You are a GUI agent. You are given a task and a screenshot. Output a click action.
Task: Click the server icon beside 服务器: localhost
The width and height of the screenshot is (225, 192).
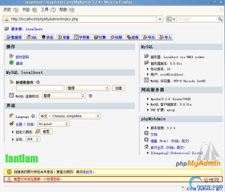[7, 28]
